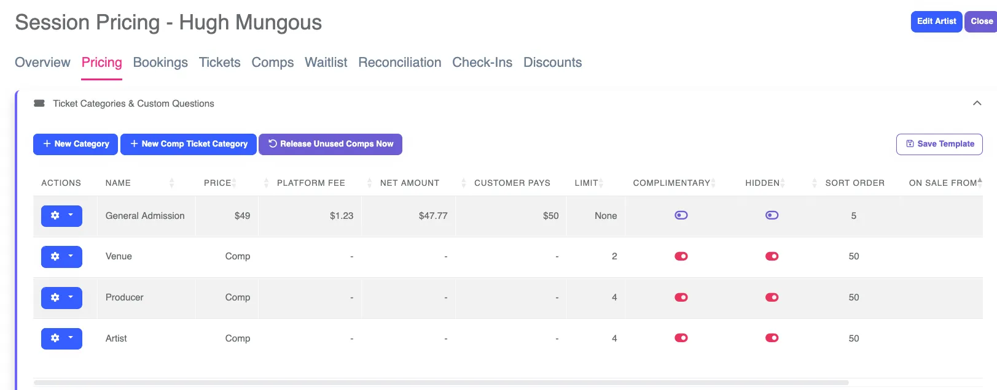The width and height of the screenshot is (997, 390).
Task: Select the Pricing tab
Action: click(102, 63)
